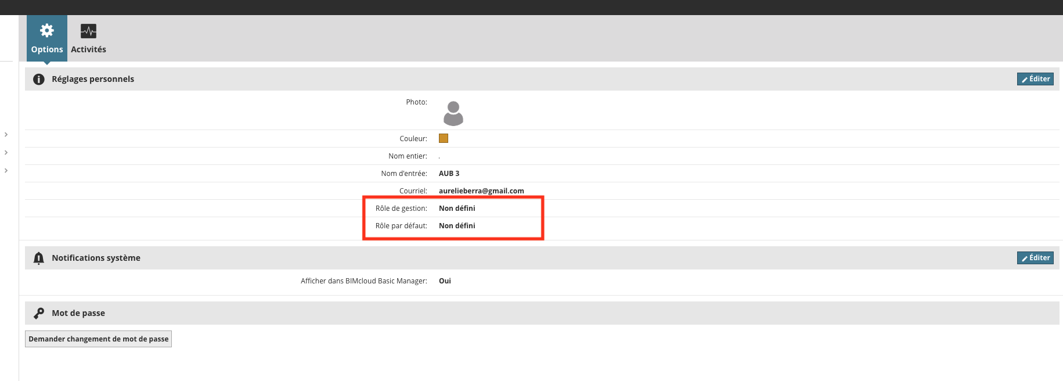Viewport: 1063px width, 381px height.
Task: Click the orange Couleur swatch
Action: pos(444,138)
